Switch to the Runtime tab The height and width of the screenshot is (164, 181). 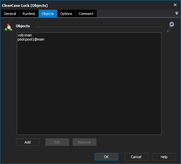[29, 14]
